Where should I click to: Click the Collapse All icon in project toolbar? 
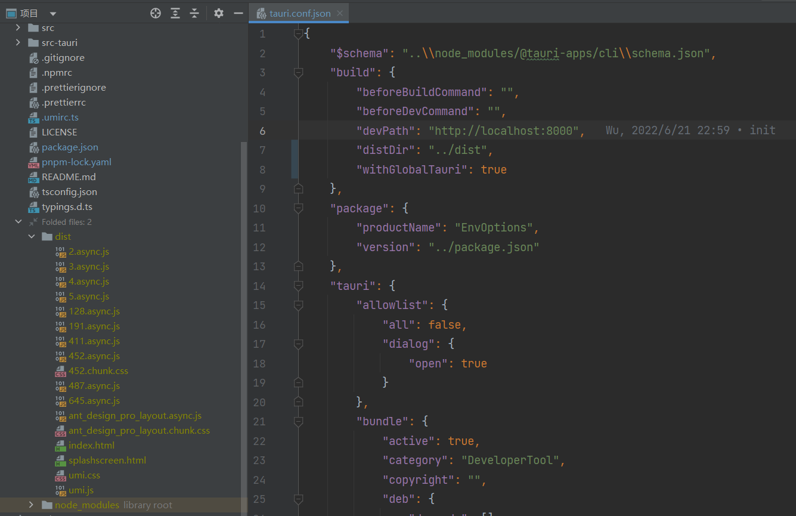[x=194, y=13]
